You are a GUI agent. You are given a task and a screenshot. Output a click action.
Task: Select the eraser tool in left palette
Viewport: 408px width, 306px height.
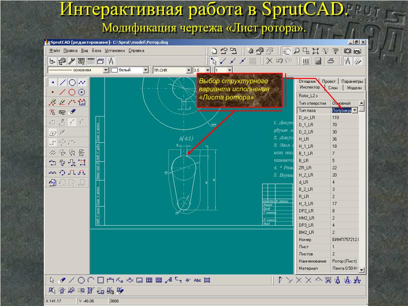point(72,112)
